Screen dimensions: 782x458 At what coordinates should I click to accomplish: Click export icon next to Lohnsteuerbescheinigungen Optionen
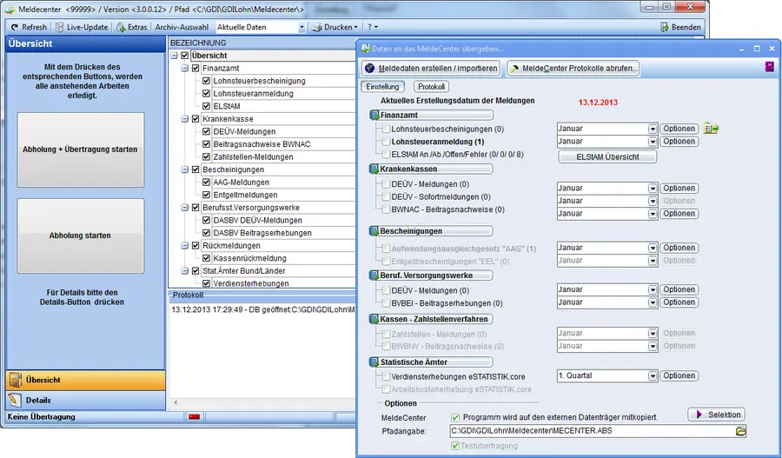pyautogui.click(x=712, y=129)
